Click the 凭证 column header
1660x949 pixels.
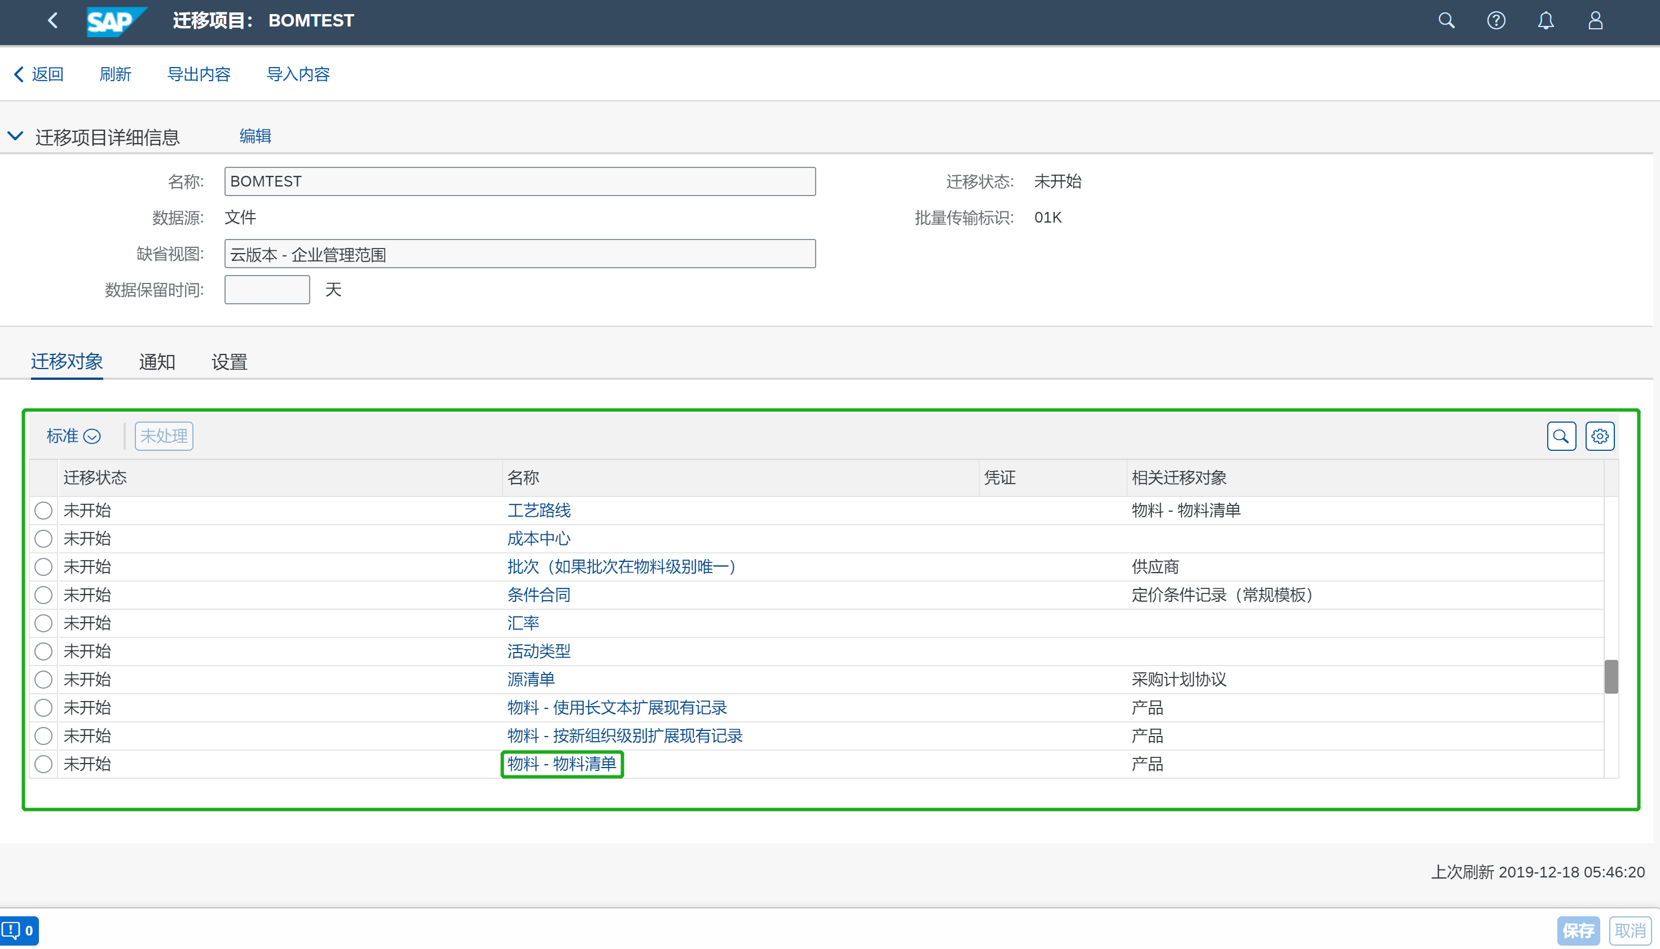pyautogui.click(x=1053, y=478)
